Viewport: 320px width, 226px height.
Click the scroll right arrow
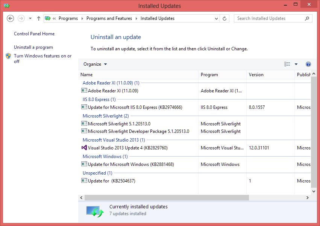point(307,198)
